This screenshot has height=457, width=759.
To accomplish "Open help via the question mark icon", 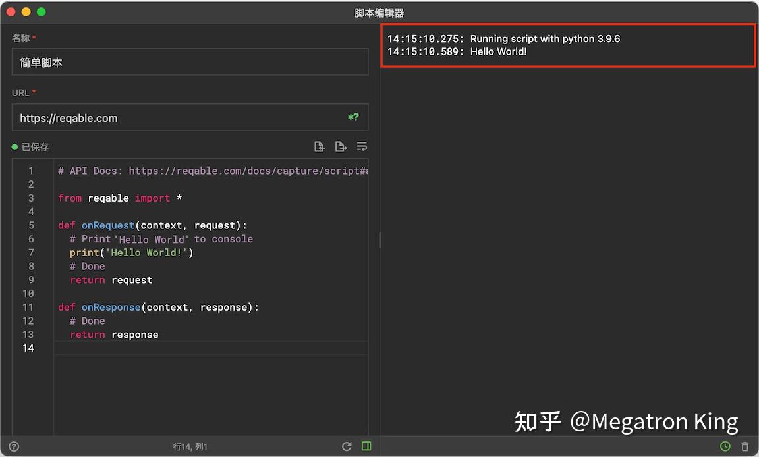I will coord(14,446).
